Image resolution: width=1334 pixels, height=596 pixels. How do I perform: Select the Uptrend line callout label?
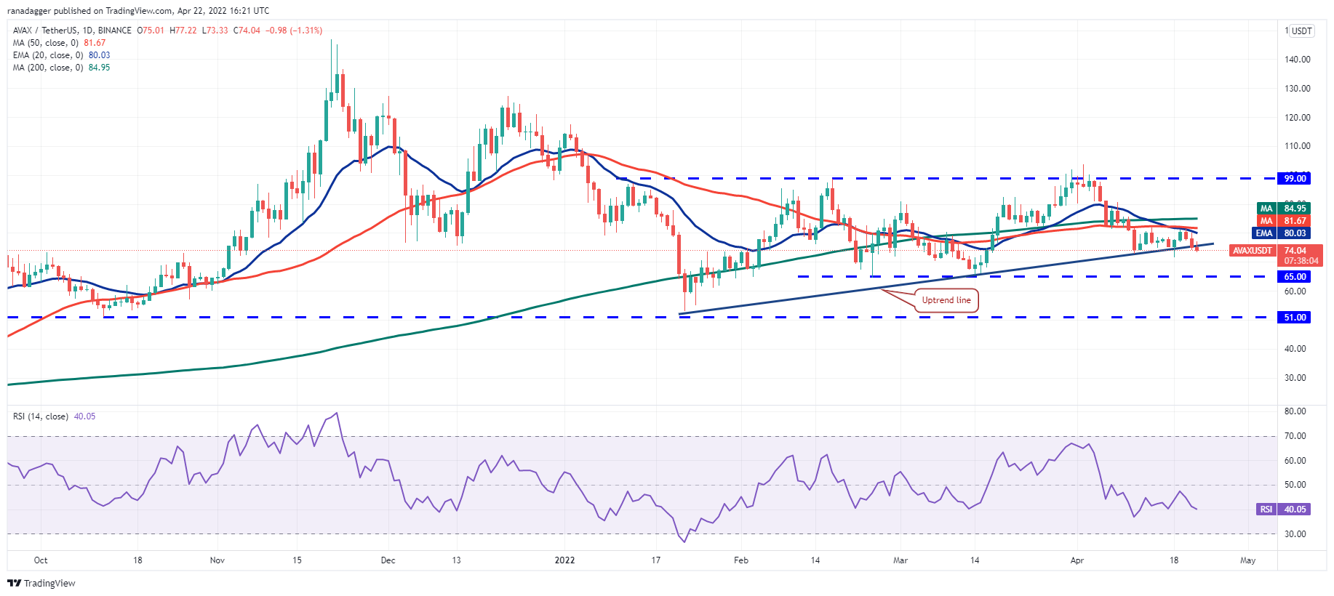click(946, 300)
